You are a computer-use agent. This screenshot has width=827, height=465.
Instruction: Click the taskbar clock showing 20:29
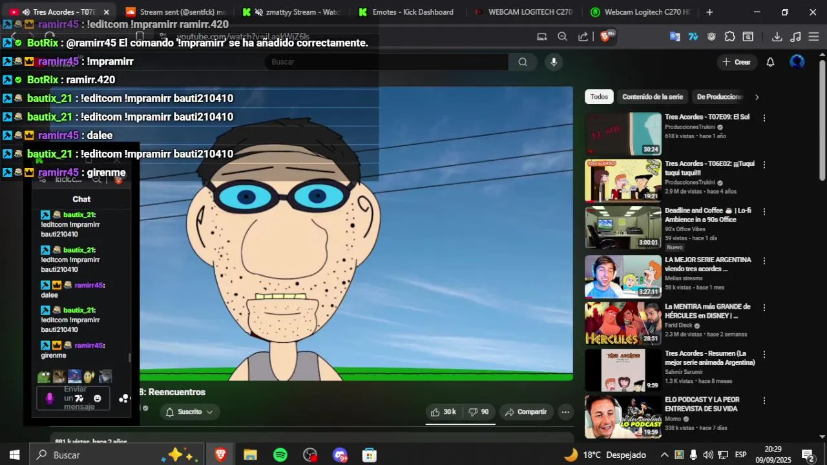[x=773, y=455]
